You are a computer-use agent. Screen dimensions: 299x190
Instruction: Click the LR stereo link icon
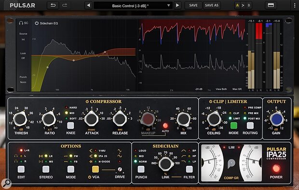pos(41,156)
